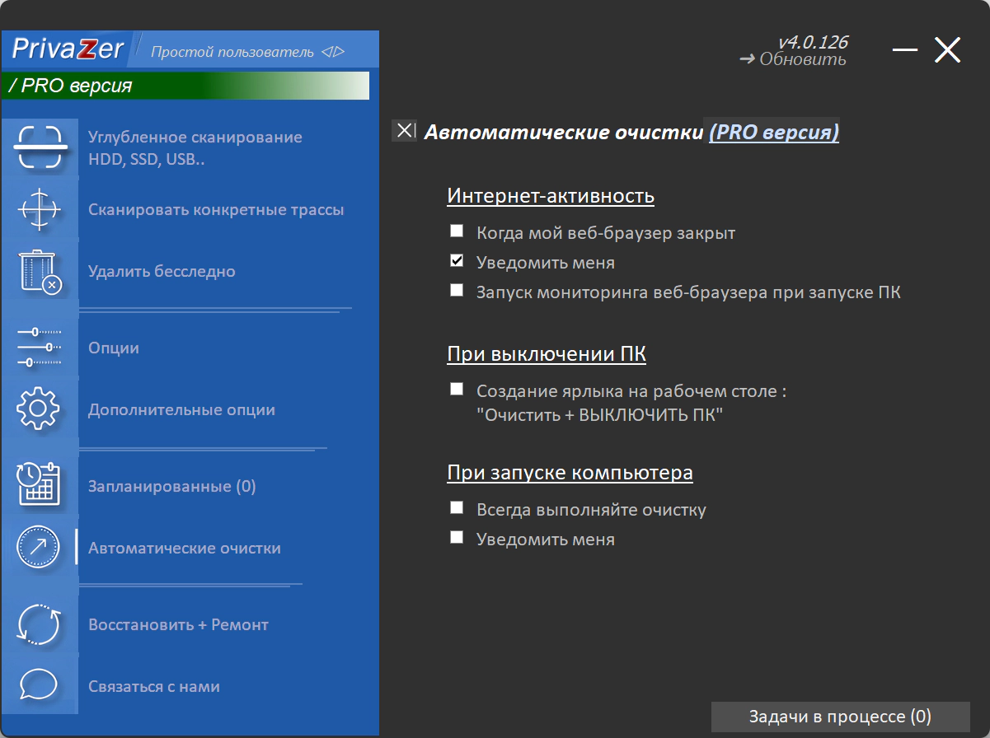Click the trash bin delete without trace icon
This screenshot has width=990, height=738.
pos(39,271)
